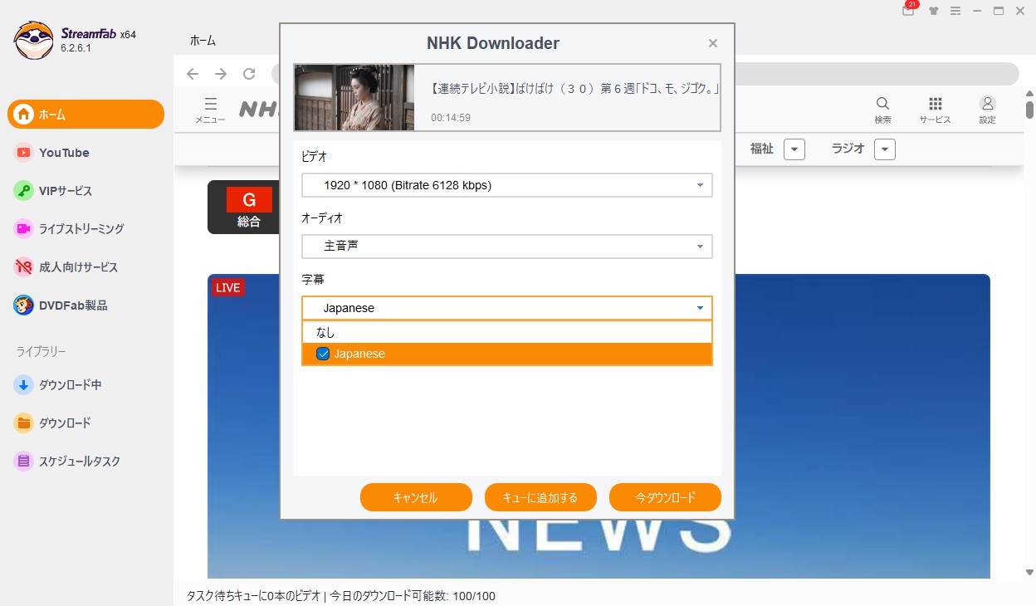Close the NHK Downloader dialog
This screenshot has width=1036, height=606.
pyautogui.click(x=713, y=43)
